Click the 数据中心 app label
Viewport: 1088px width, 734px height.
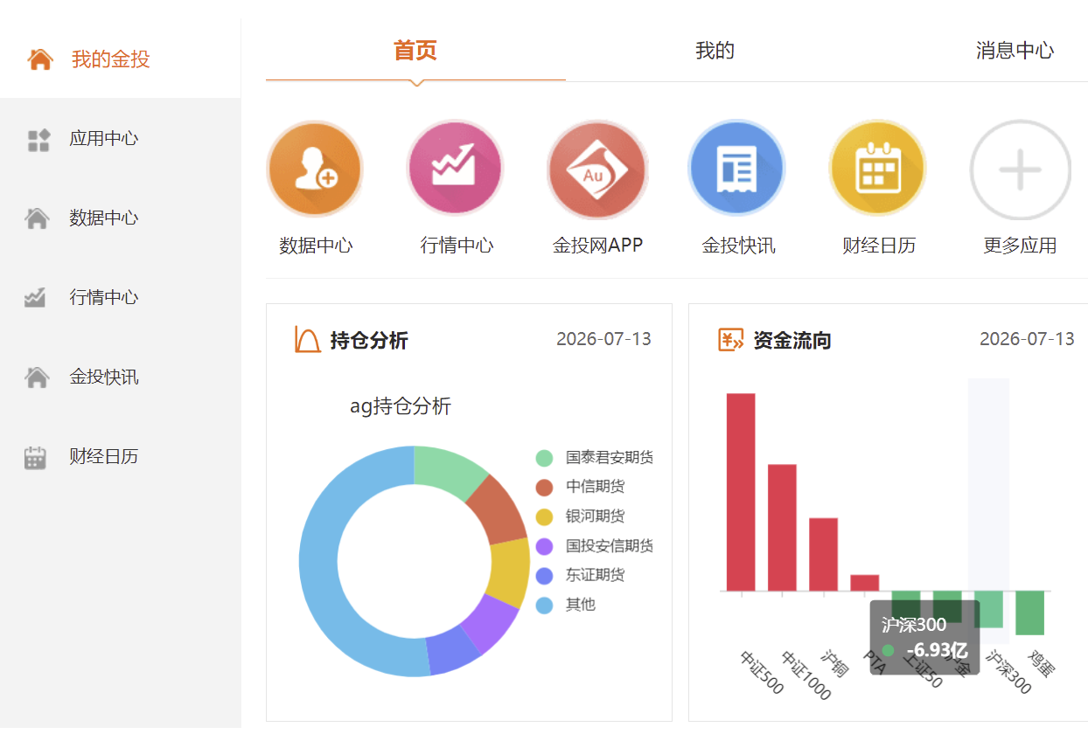point(316,246)
